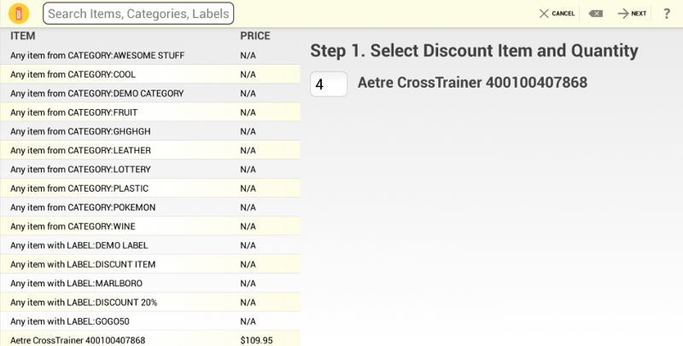
Task: Pick Any item from CATEGORY:PLASTIC
Action: [150, 188]
